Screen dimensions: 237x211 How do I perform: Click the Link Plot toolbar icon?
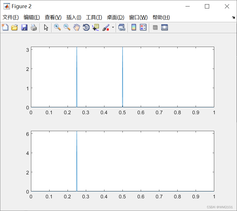[122, 28]
